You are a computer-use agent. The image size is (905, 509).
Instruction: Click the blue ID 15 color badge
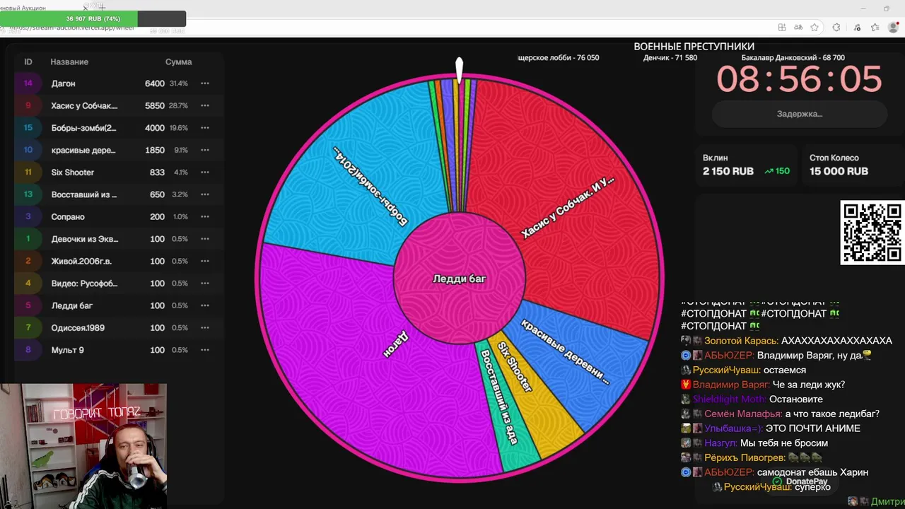coord(28,128)
